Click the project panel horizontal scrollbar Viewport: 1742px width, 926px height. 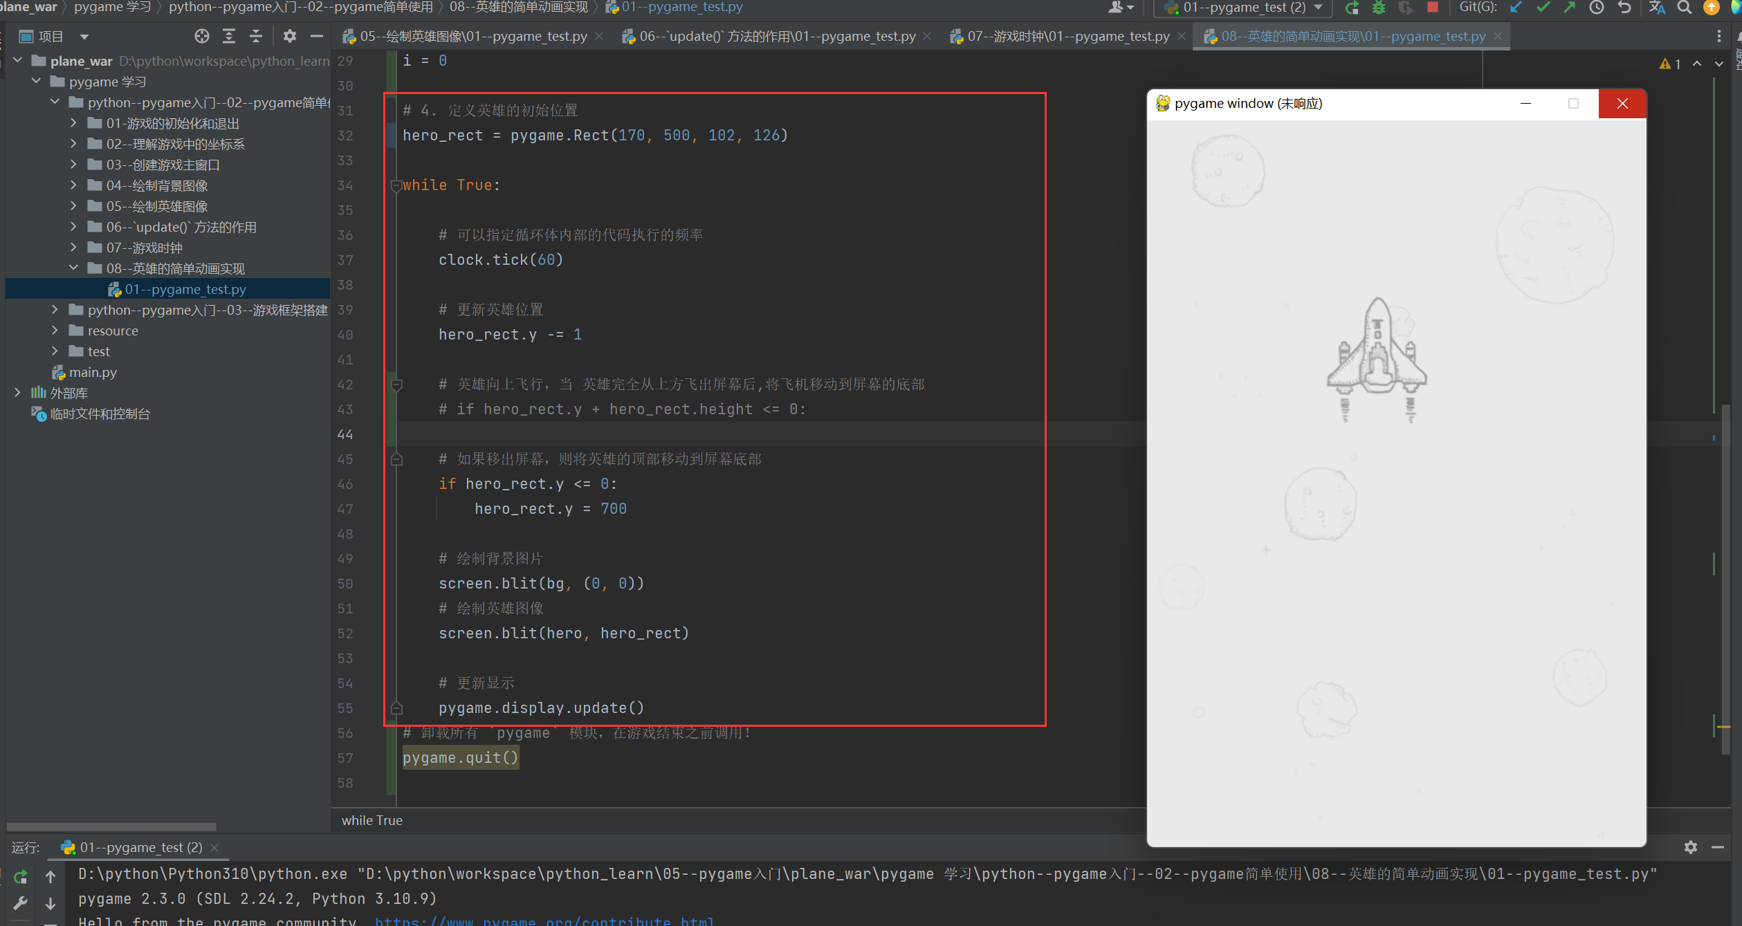[111, 826]
